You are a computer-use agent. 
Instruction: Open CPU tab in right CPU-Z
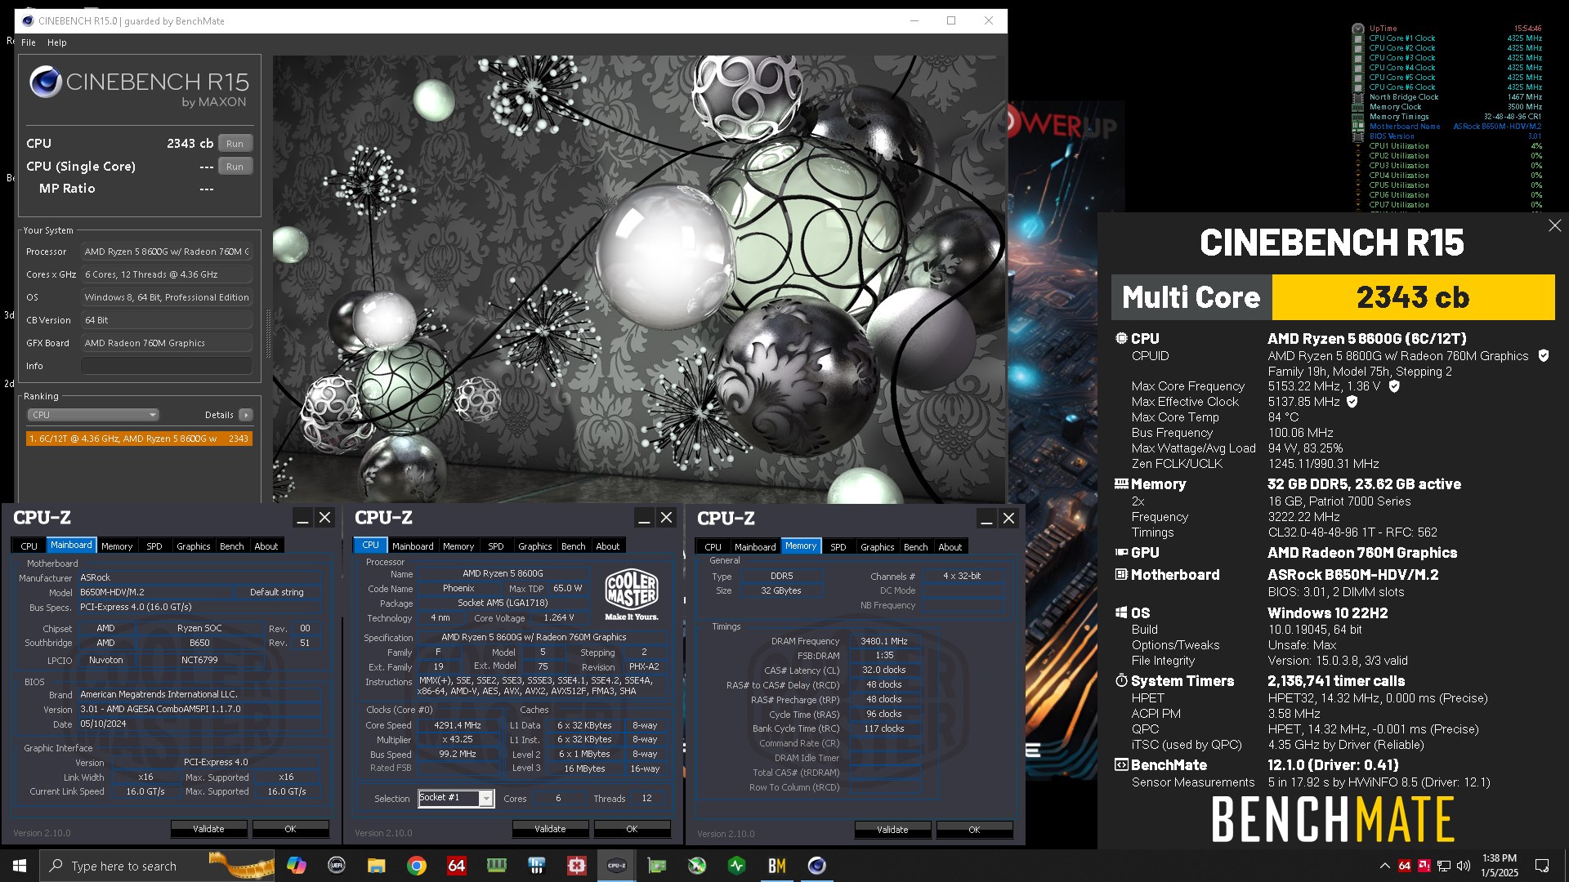[713, 547]
